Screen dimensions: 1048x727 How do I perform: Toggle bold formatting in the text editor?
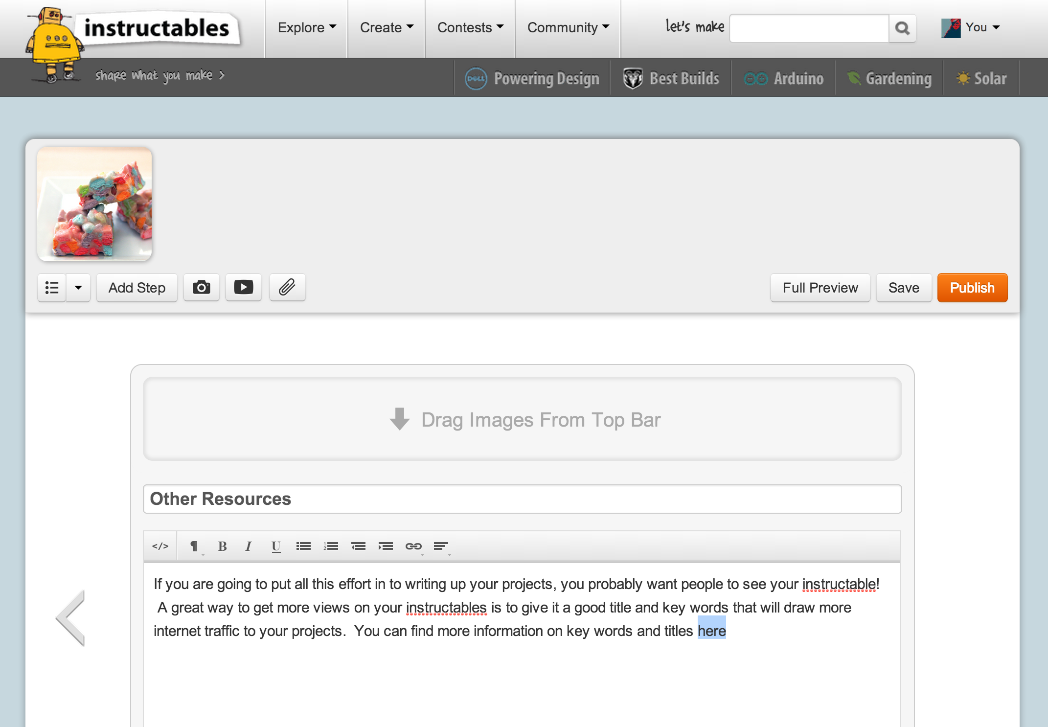click(223, 546)
